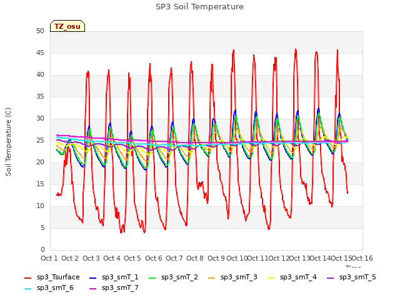
Task: Click the orange sp3_smT_3 legend swatch
Action: click(212, 277)
